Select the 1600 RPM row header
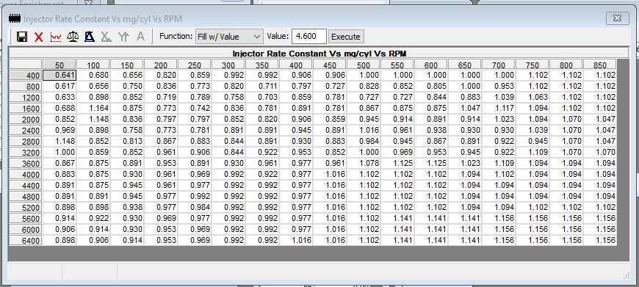Screen dimensions: 639x287 pyautogui.click(x=26, y=109)
